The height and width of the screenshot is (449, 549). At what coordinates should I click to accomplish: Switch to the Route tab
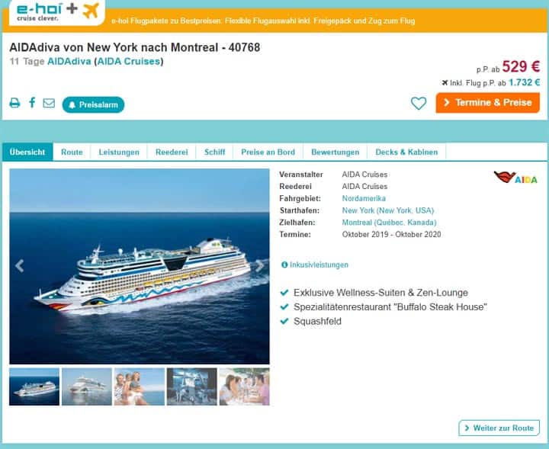pyautogui.click(x=72, y=152)
